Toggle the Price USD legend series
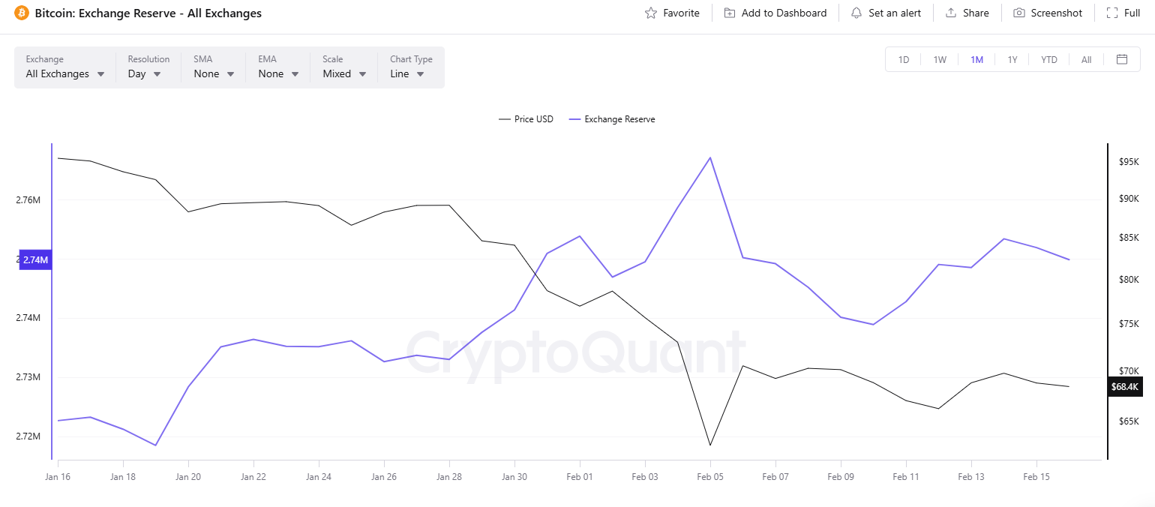1155x507 pixels. pos(526,119)
